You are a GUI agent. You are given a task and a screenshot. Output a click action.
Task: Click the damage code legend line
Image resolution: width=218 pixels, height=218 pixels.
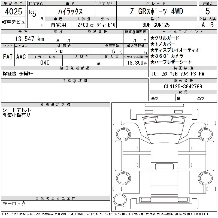105,214
